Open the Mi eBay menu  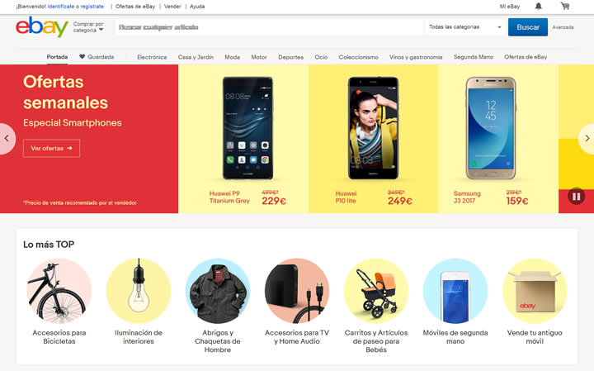(510, 7)
